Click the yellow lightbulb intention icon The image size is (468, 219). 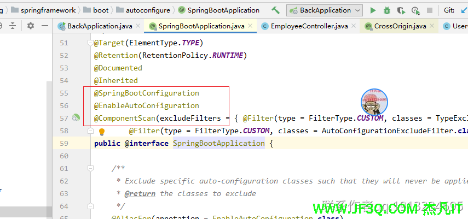pyautogui.click(x=101, y=131)
